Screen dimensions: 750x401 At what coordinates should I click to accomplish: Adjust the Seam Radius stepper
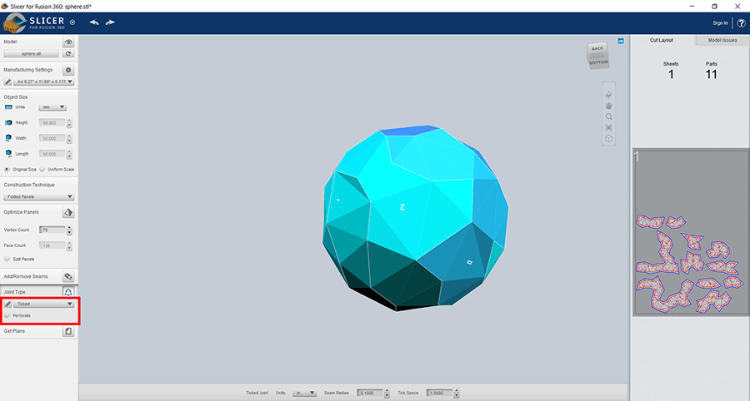pyautogui.click(x=387, y=393)
